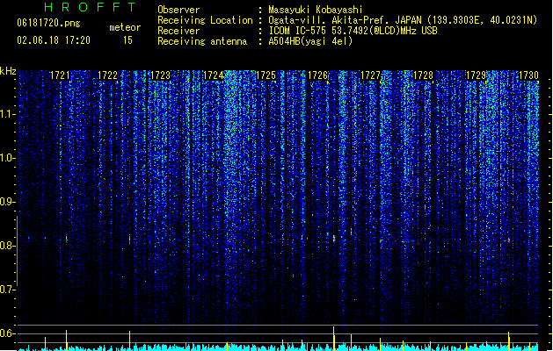Click the kHz axis unit label
Screen dimensions: 553x351
8,71
